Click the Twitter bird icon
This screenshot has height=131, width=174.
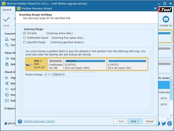(x=164, y=123)
